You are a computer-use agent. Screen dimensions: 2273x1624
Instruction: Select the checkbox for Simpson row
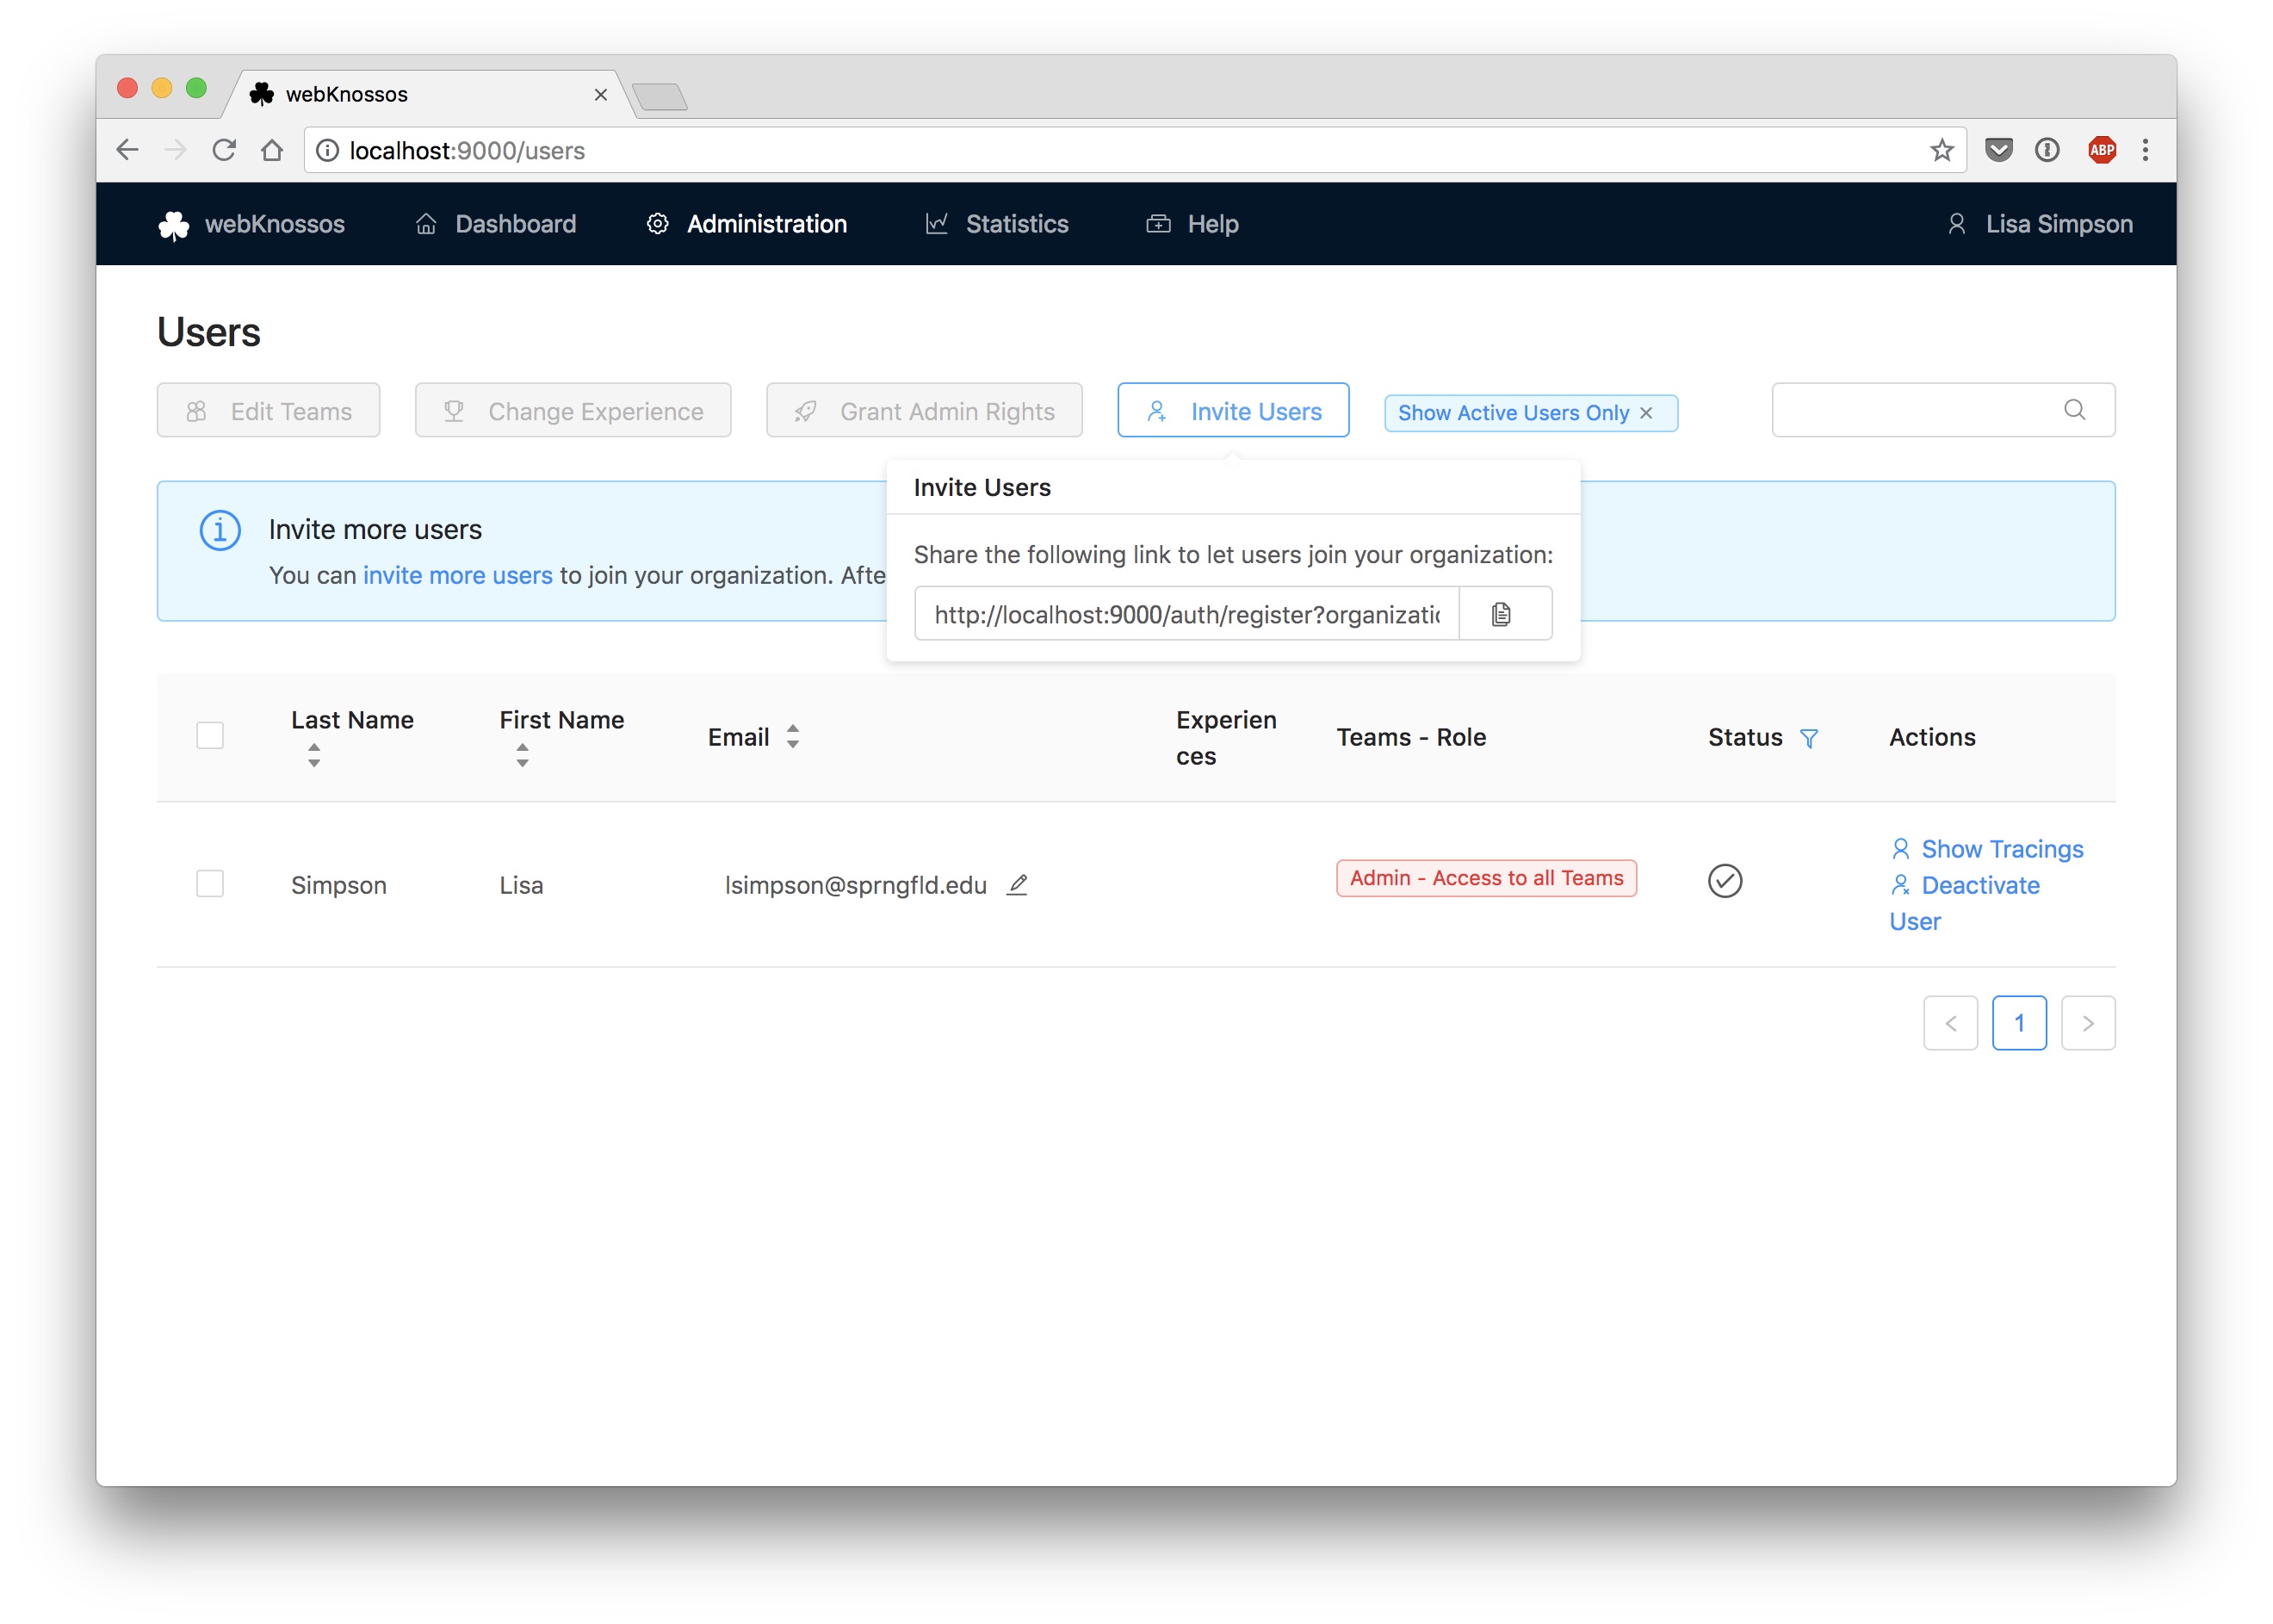(210, 884)
